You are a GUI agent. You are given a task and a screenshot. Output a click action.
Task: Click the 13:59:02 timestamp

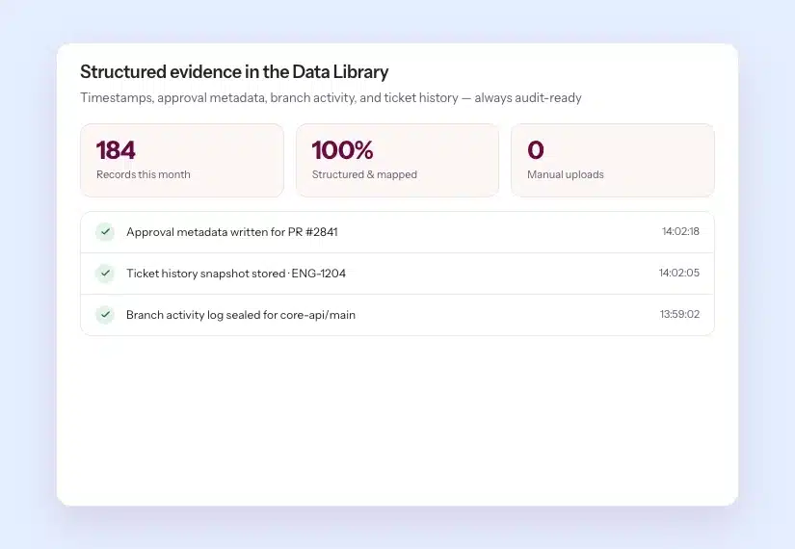tap(679, 314)
